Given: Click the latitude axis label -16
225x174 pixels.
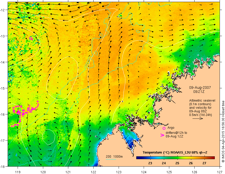Looking at the screenshot, I should pyautogui.click(x=3, y=114).
